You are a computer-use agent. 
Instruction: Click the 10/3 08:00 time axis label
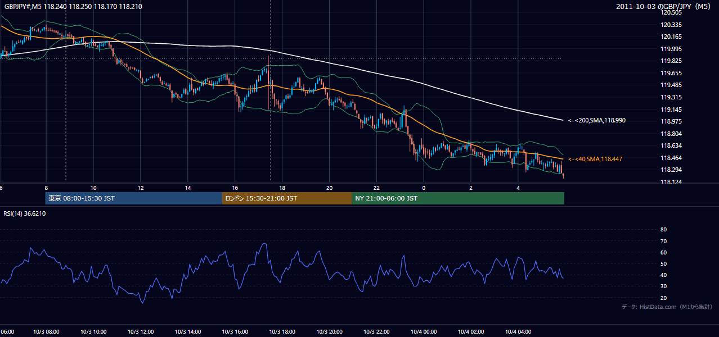(46, 331)
